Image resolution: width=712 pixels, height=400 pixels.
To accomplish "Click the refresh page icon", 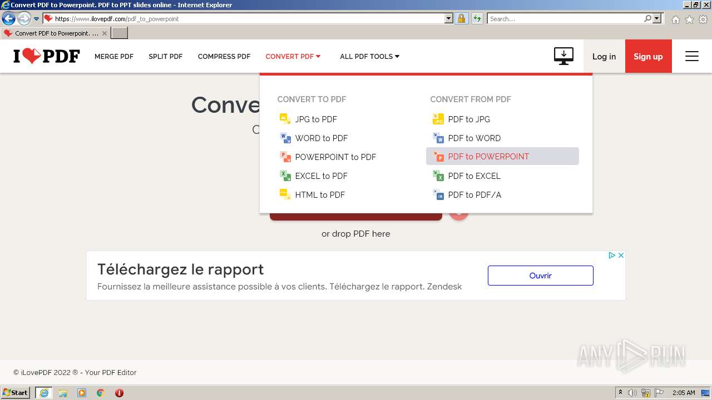I will click(x=477, y=18).
